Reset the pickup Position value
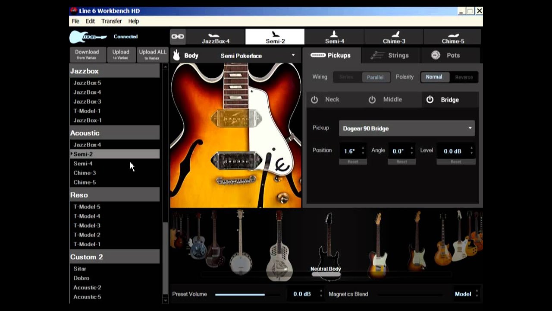 pos(353,162)
